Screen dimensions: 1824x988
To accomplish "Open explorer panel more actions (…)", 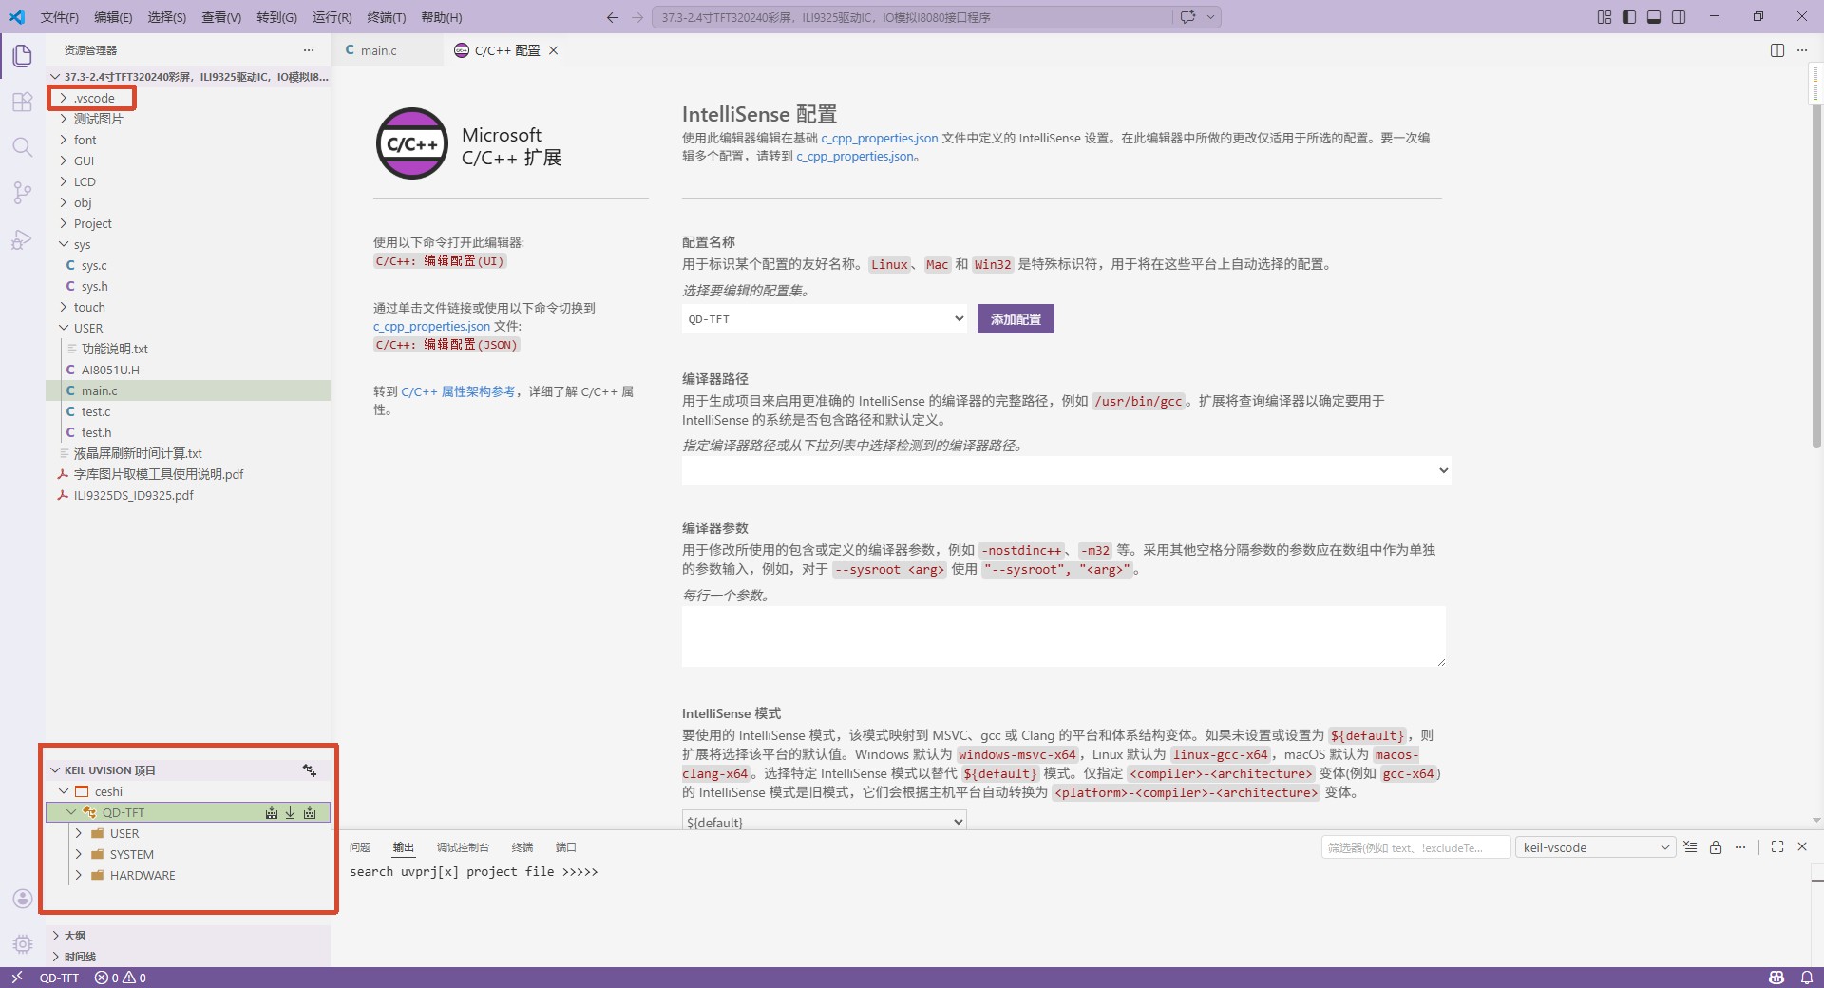I will pos(309,50).
